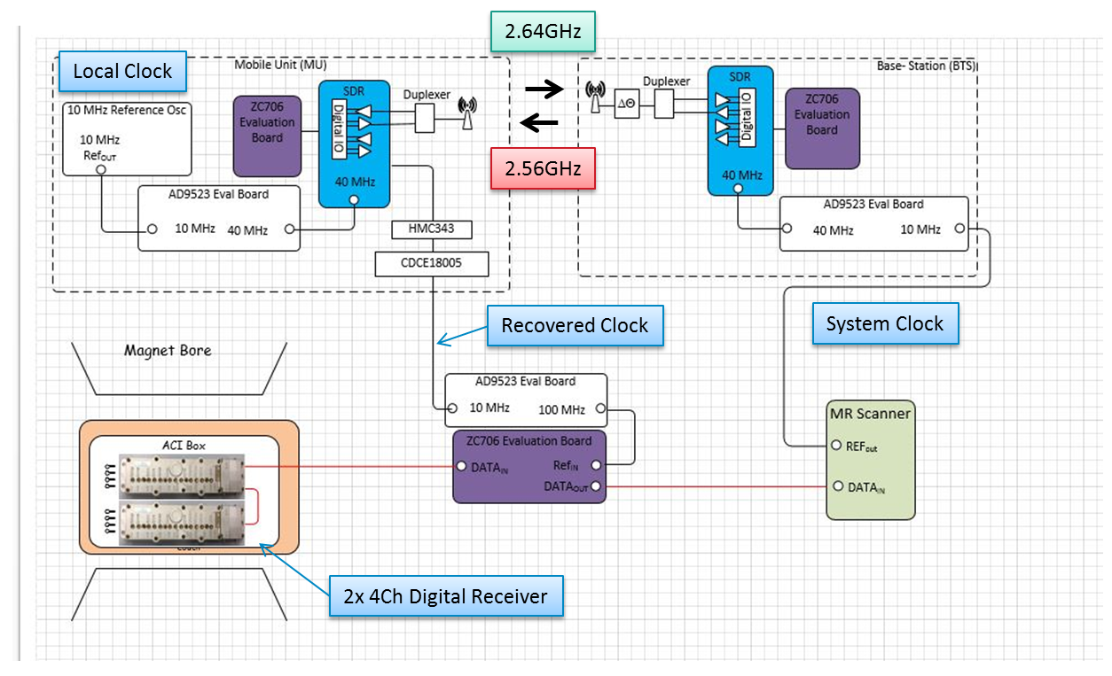Select the CDCE18005 block

point(432,263)
